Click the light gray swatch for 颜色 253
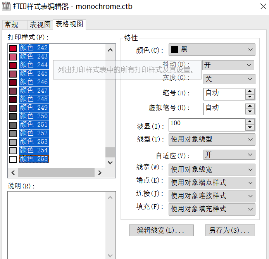Image resolution: width=269 pixels, height=259 pixels. 13,142
